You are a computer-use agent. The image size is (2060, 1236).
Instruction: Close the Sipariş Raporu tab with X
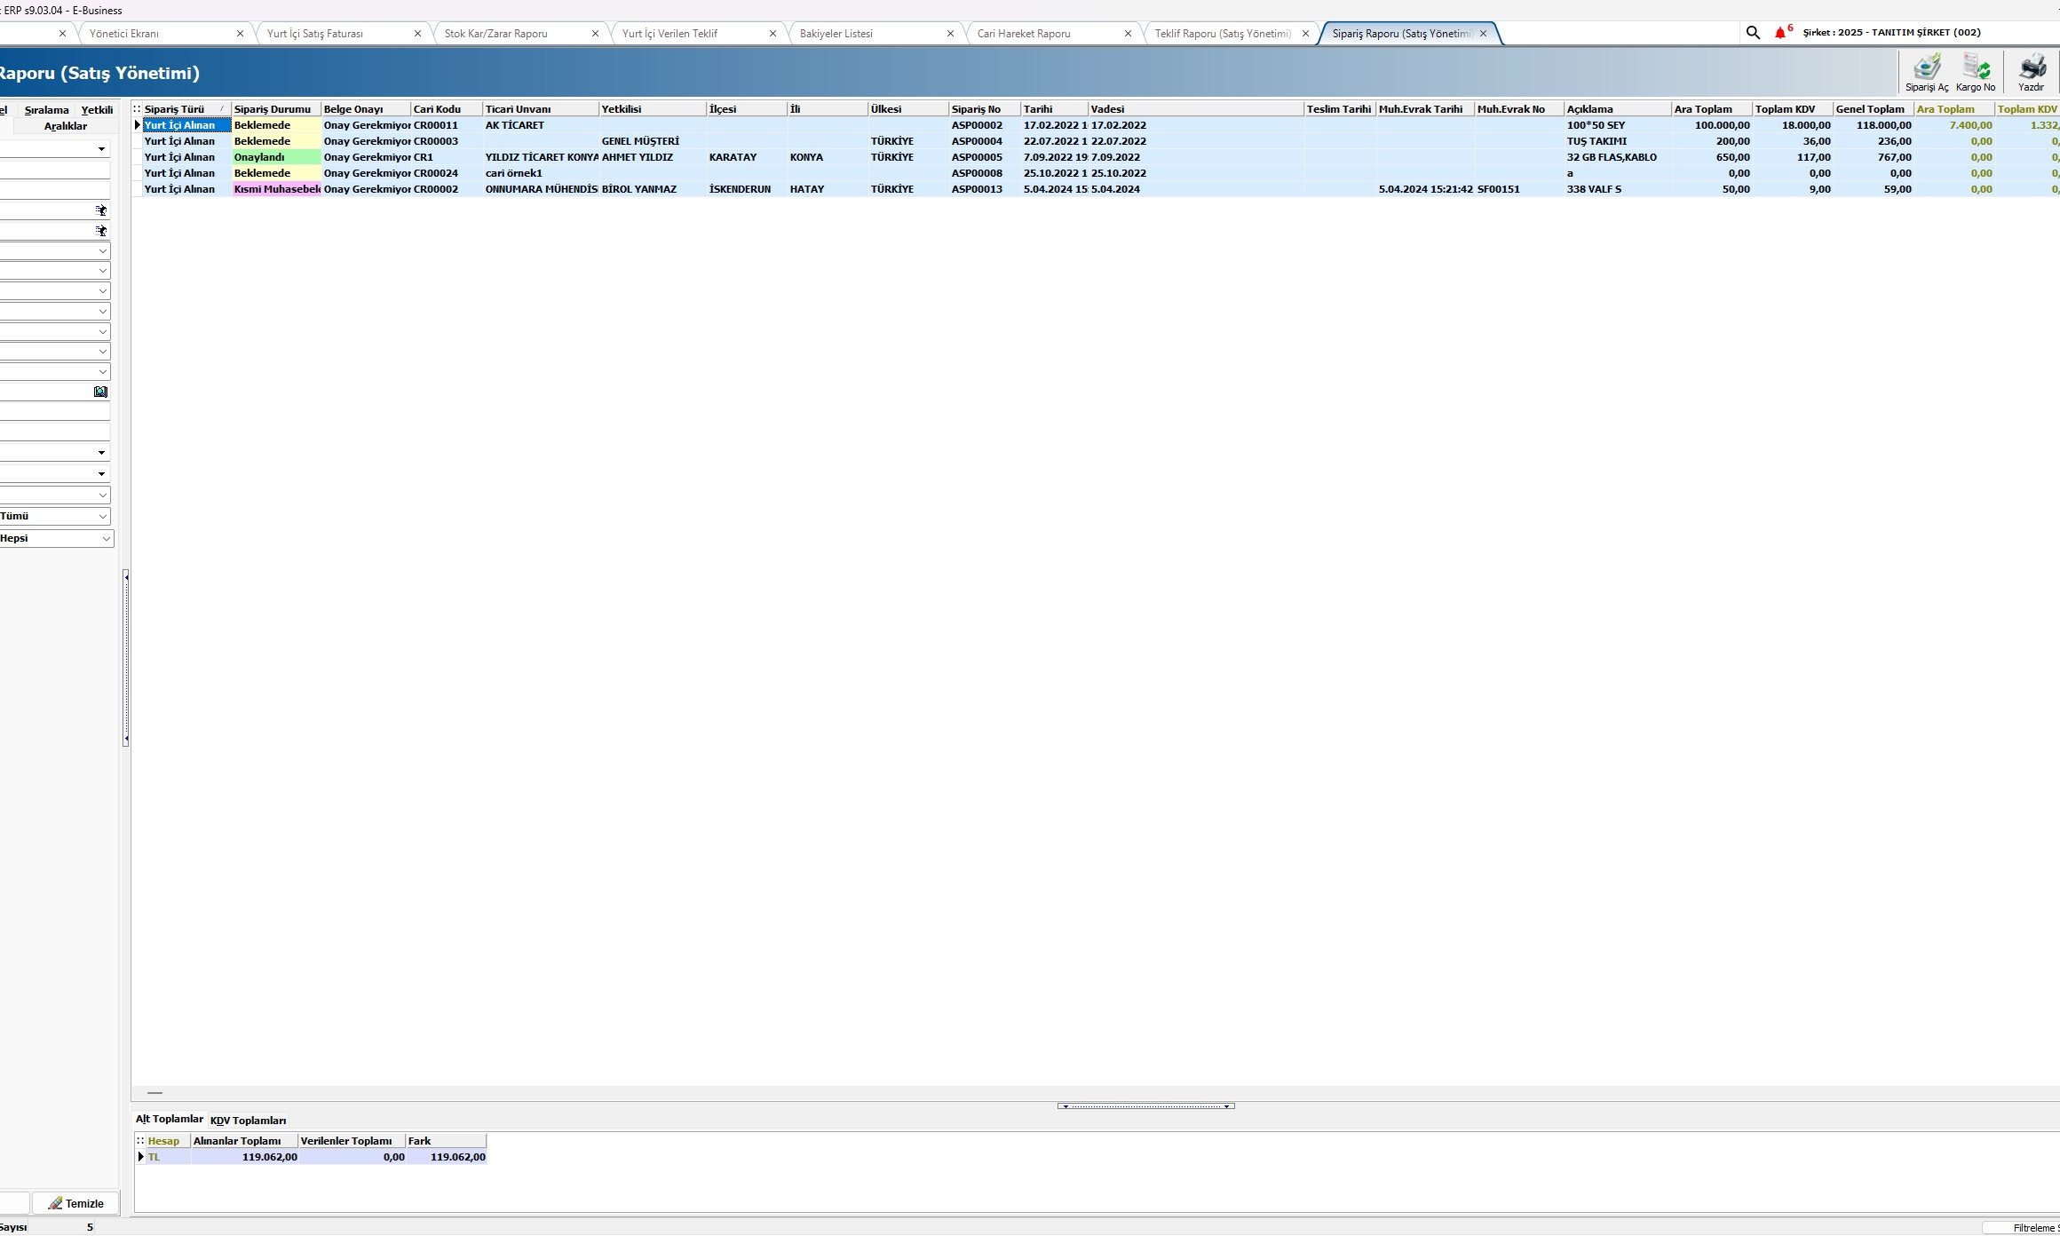[x=1483, y=34]
